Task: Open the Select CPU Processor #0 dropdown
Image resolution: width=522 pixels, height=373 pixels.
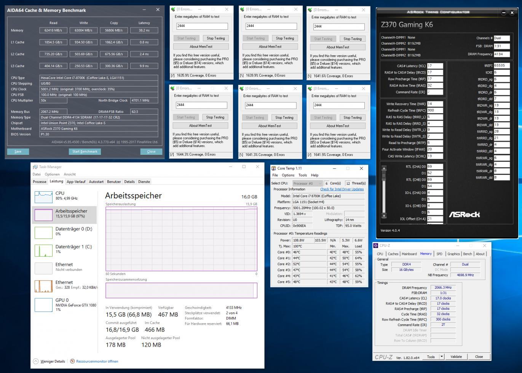Action: [x=307, y=183]
